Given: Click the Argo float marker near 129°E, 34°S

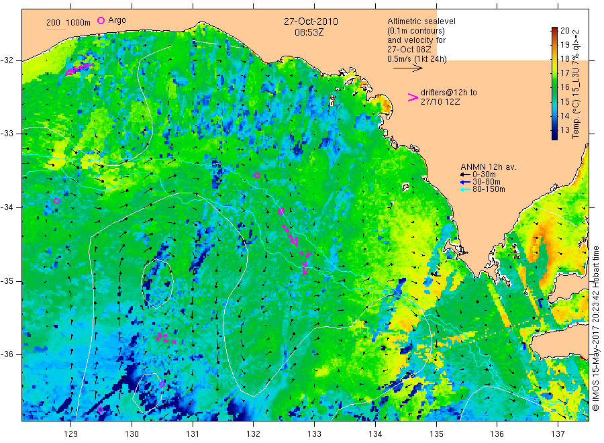Looking at the screenshot, I should pos(56,201).
